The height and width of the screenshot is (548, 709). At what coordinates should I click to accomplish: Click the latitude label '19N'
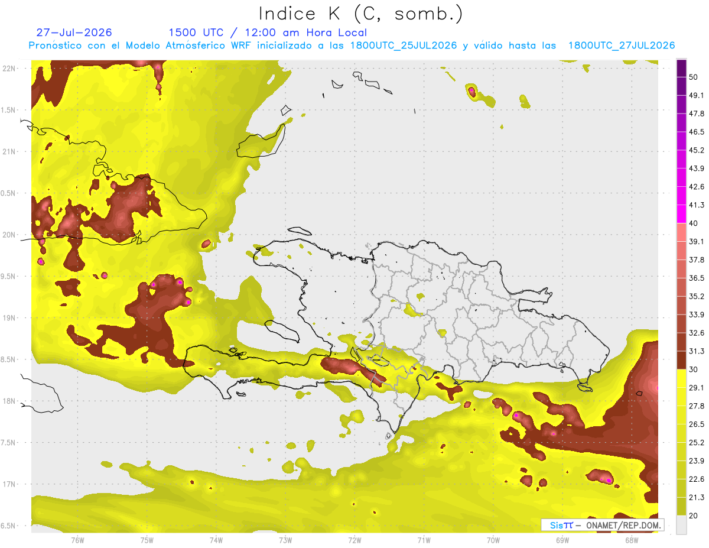pyautogui.click(x=9, y=318)
